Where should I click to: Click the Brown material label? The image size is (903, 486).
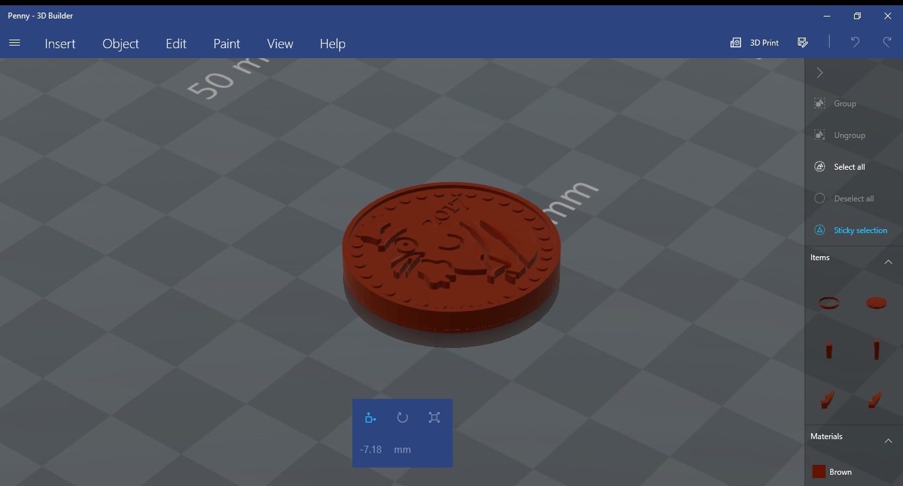840,472
